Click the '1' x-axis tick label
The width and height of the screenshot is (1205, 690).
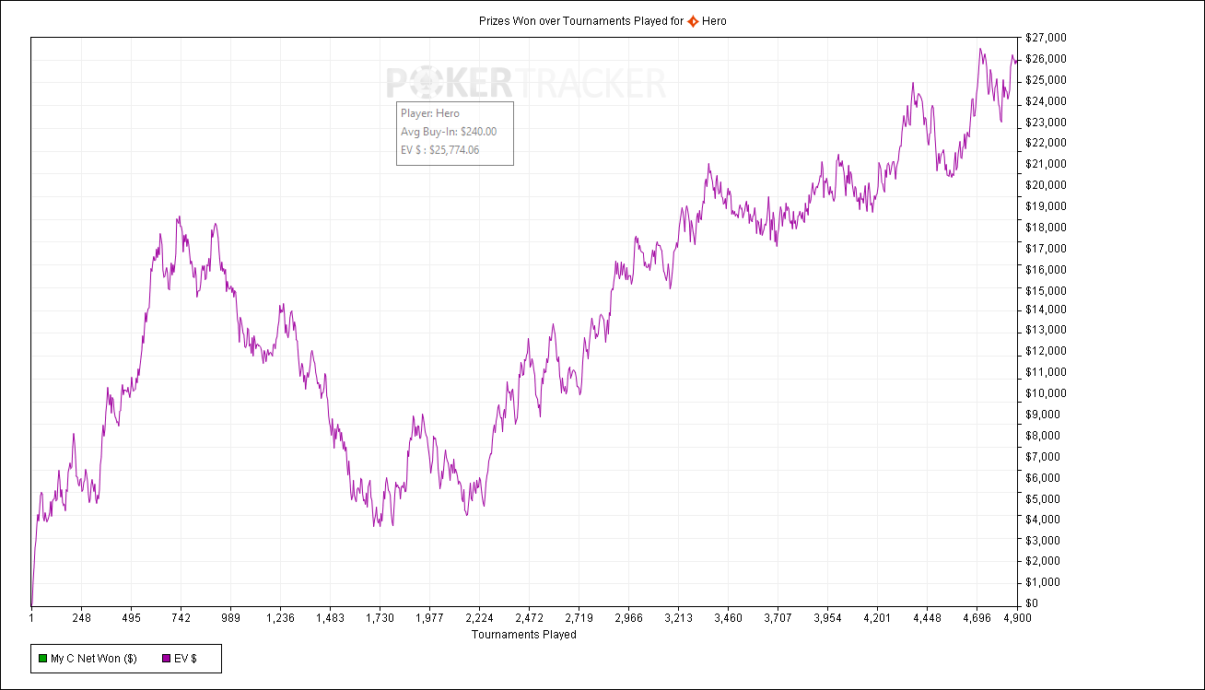point(31,618)
